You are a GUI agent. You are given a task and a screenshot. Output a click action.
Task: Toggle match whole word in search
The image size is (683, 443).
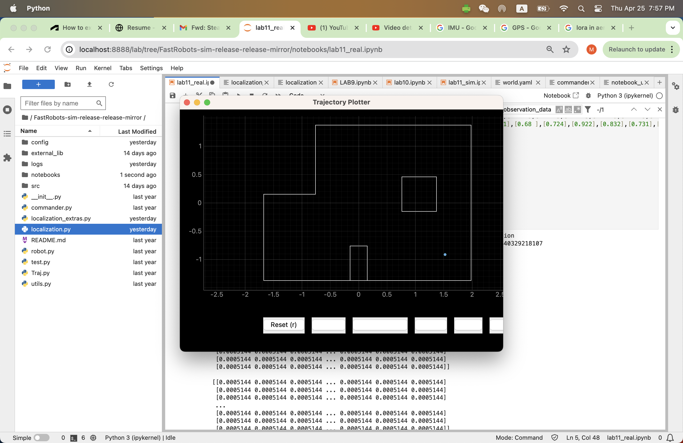568,109
